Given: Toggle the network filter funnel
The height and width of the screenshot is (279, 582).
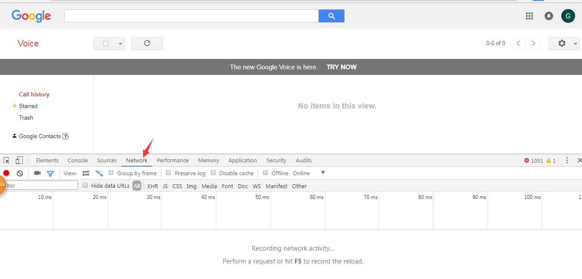Looking at the screenshot, I should point(50,173).
